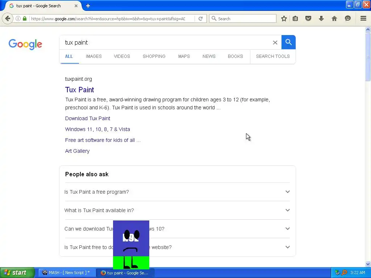Click the green network tray icon
The image size is (371, 278).
click(x=337, y=273)
